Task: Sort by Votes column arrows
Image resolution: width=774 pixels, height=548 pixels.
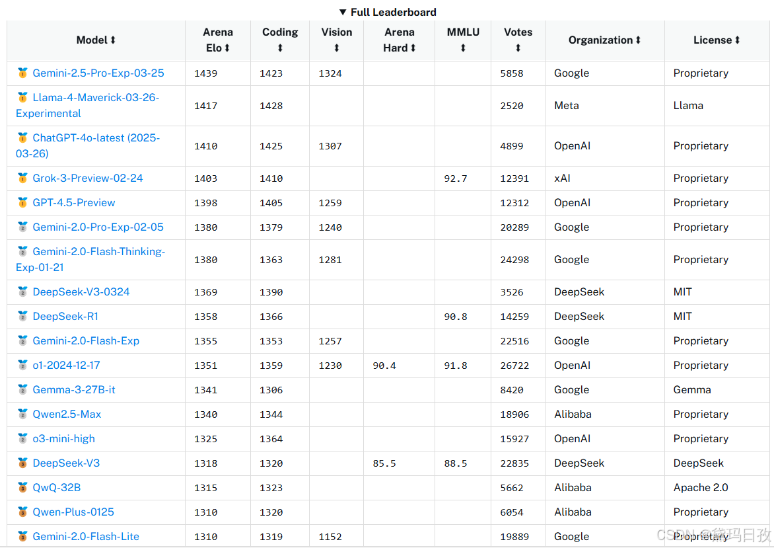Action: (518, 48)
